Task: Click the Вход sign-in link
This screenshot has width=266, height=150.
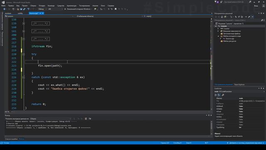Action: (x=256, y=5)
